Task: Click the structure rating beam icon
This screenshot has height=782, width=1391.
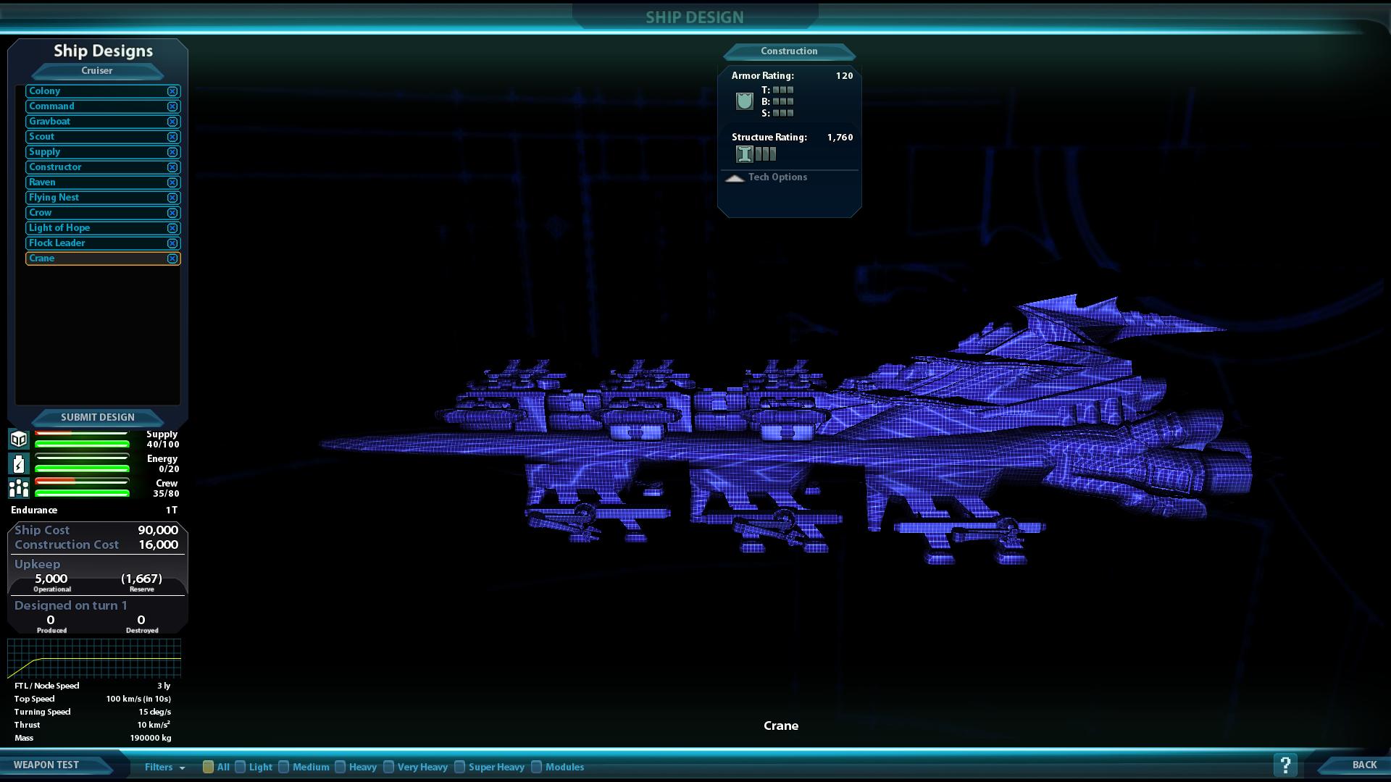Action: [x=744, y=154]
